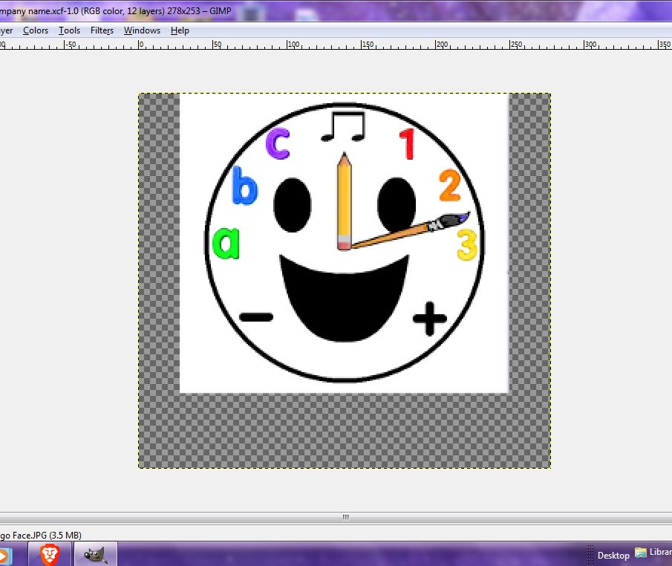Click the green letter a on the clock

click(x=226, y=243)
